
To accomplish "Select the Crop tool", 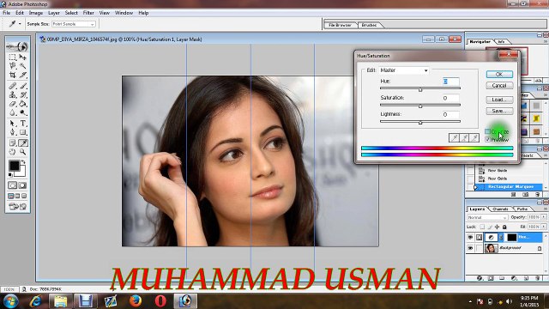I will 13,75.
